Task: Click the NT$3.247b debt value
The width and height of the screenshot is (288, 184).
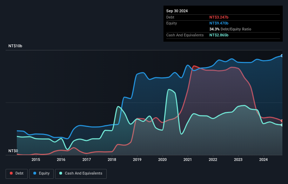Action: [219, 17]
